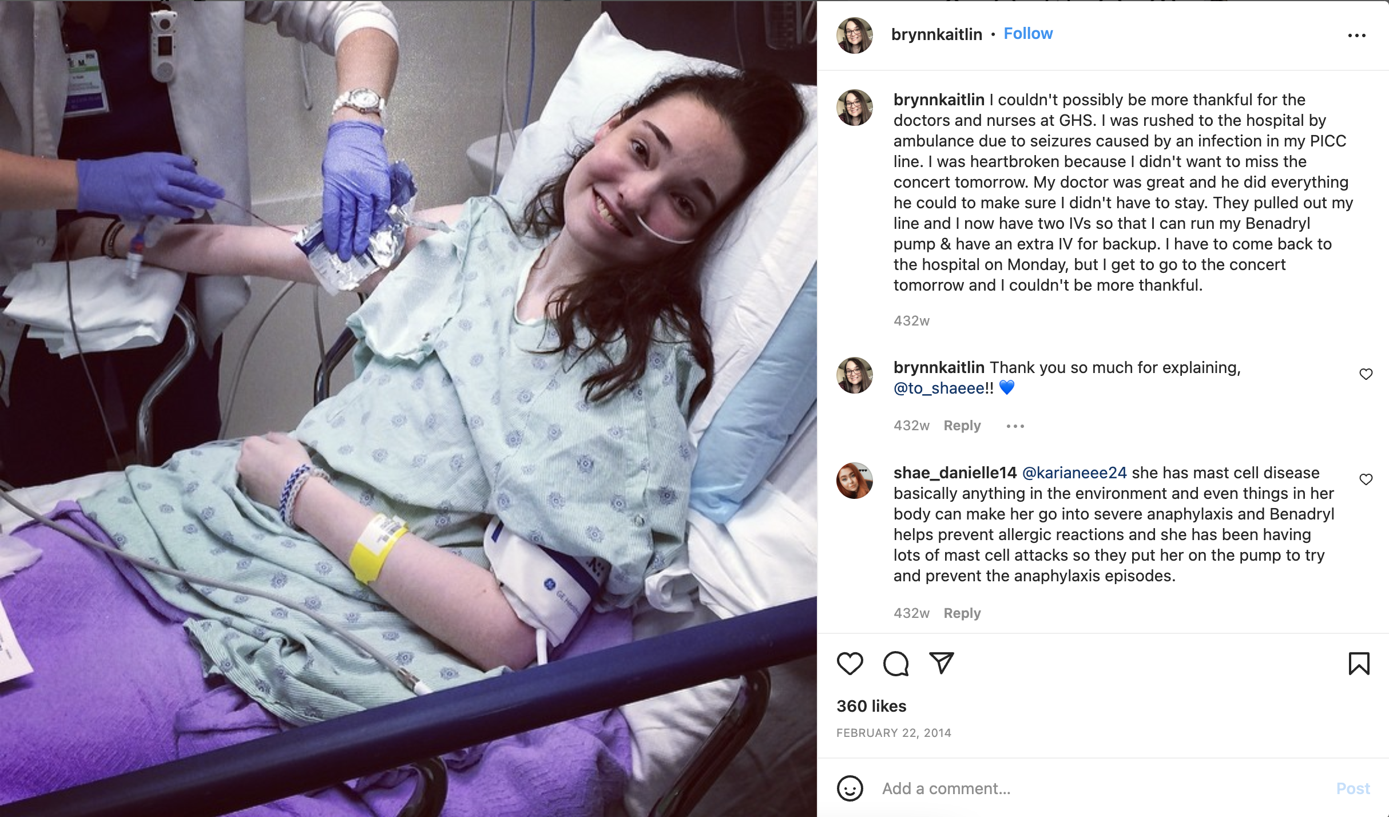The width and height of the screenshot is (1389, 817).
Task: Open emoji picker smiley icon
Action: tap(850, 788)
